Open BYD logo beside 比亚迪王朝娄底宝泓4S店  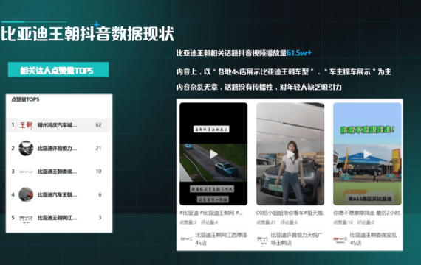pyautogui.click(x=340, y=239)
